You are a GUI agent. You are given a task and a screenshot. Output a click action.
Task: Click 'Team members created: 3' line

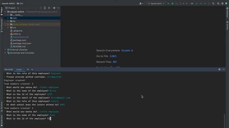[19, 108]
